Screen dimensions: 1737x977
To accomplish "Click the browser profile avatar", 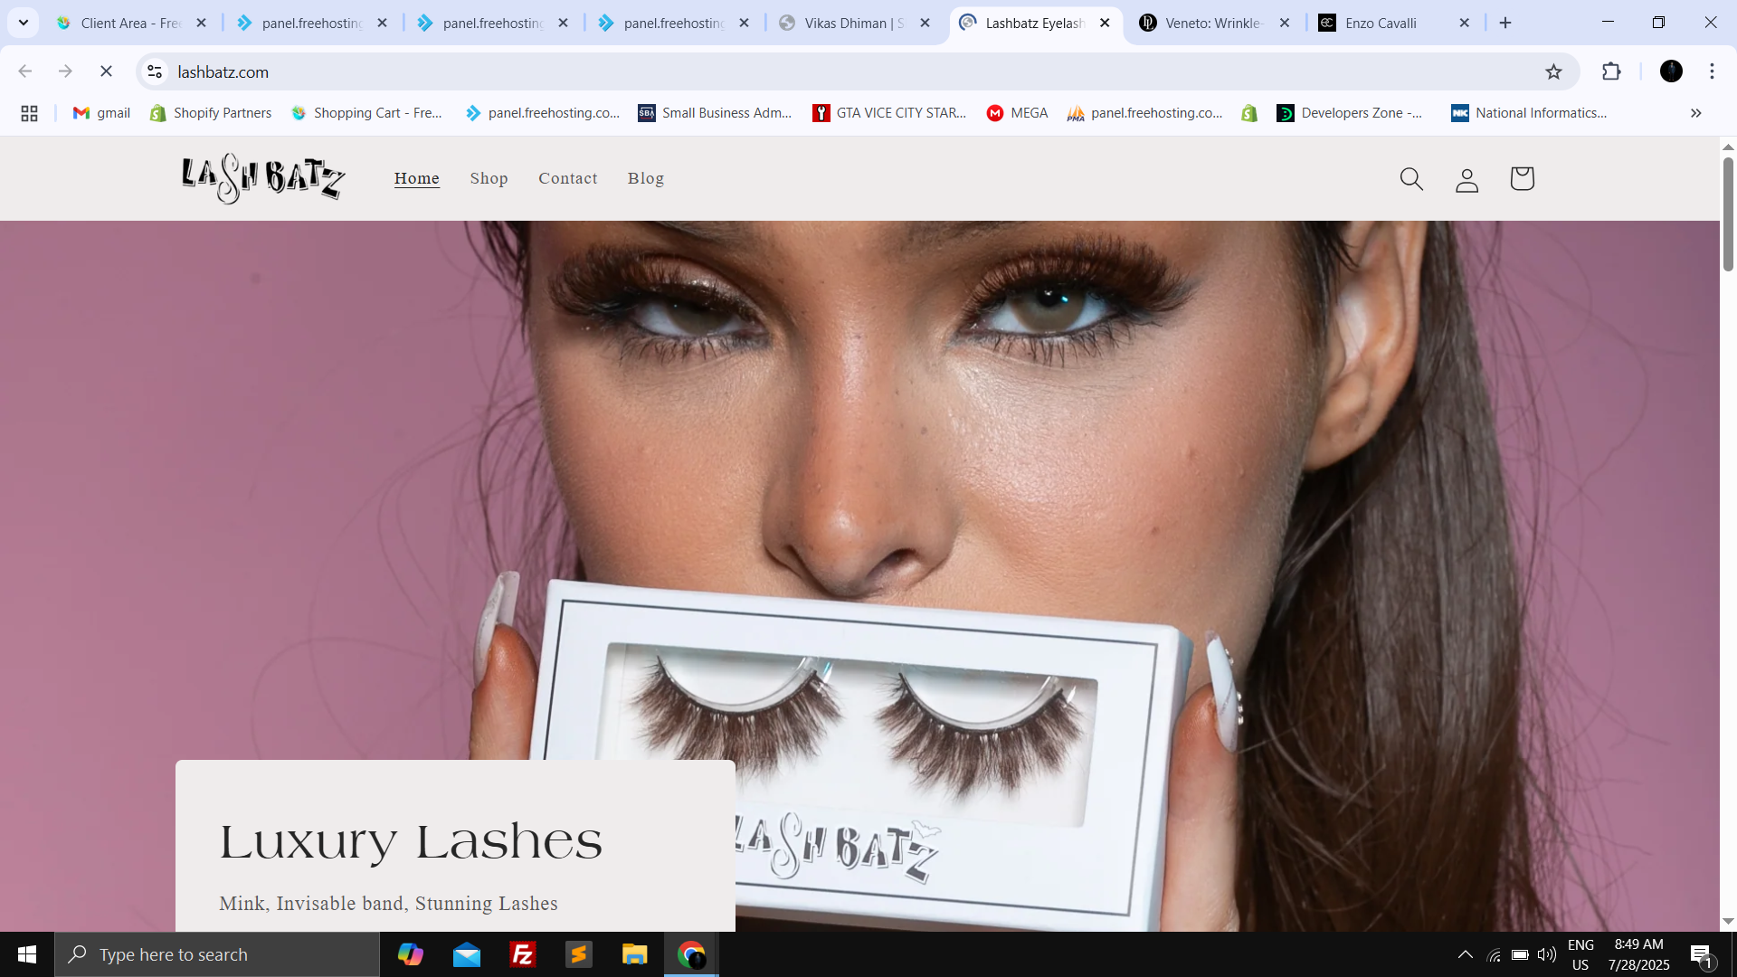I will point(1671,71).
